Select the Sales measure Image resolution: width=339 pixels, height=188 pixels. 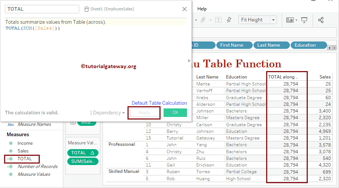coord(23,151)
